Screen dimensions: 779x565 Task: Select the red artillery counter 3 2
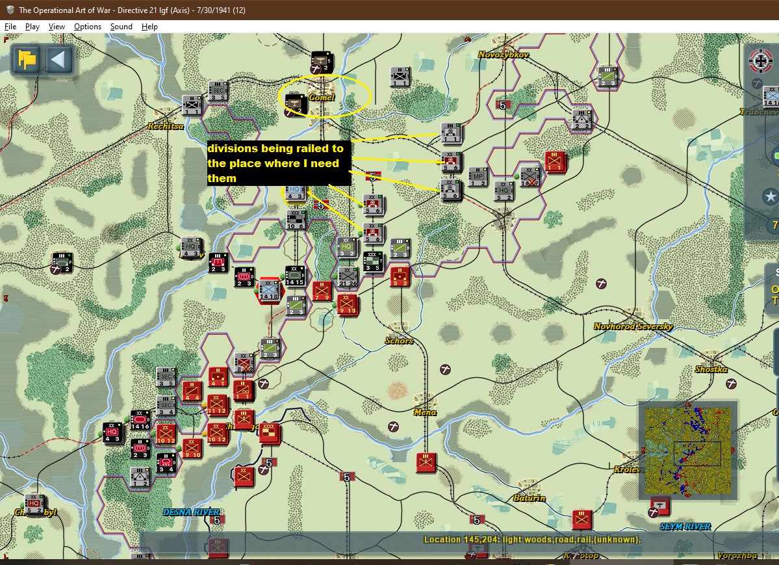[400, 277]
